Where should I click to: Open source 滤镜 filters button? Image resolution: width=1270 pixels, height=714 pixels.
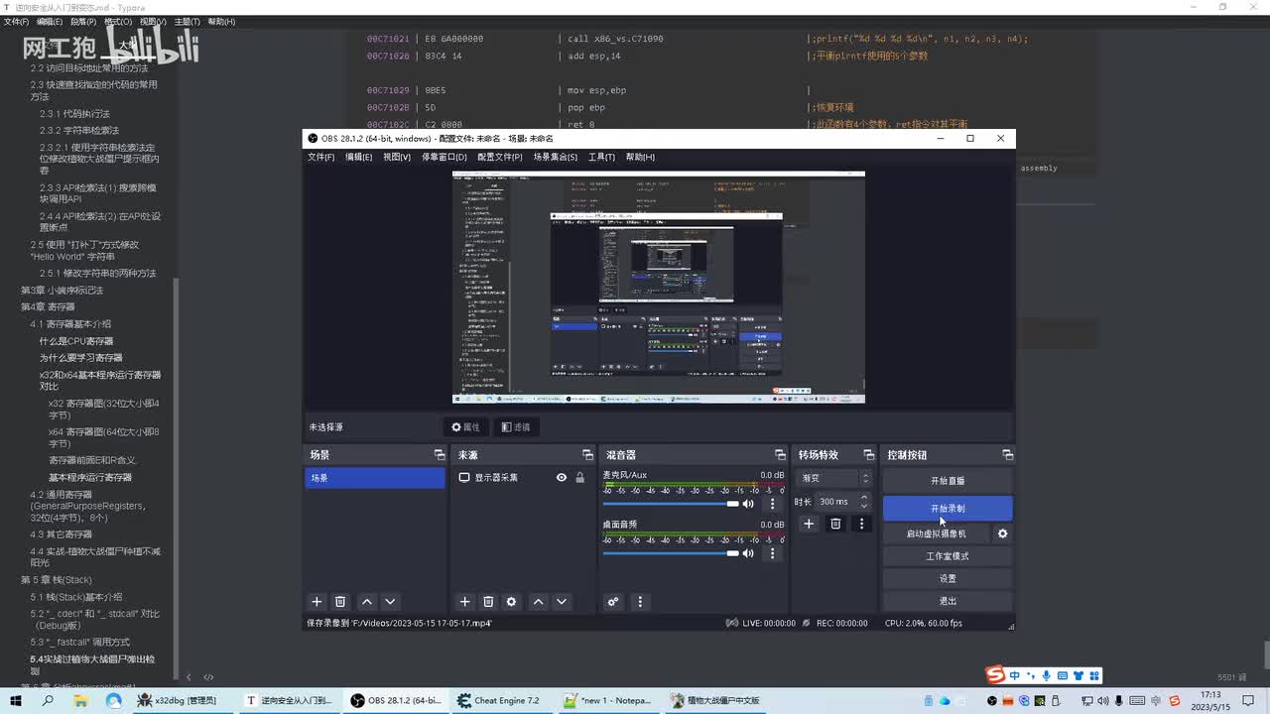[x=516, y=427]
